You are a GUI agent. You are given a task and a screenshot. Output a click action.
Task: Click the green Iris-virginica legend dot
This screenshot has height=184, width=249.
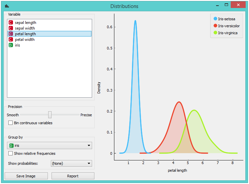215,33
